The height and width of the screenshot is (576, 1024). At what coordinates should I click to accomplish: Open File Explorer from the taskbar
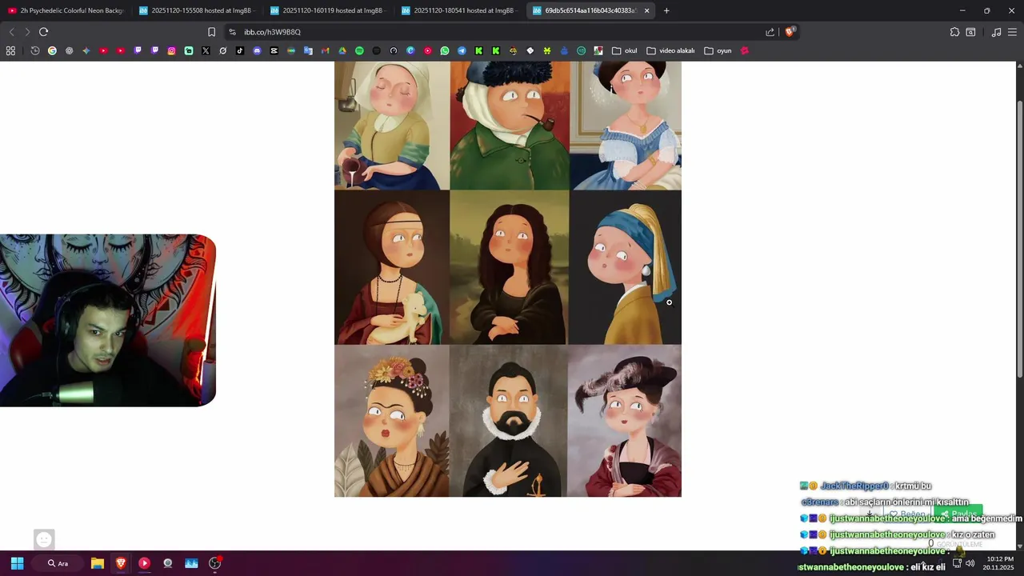coord(97,563)
